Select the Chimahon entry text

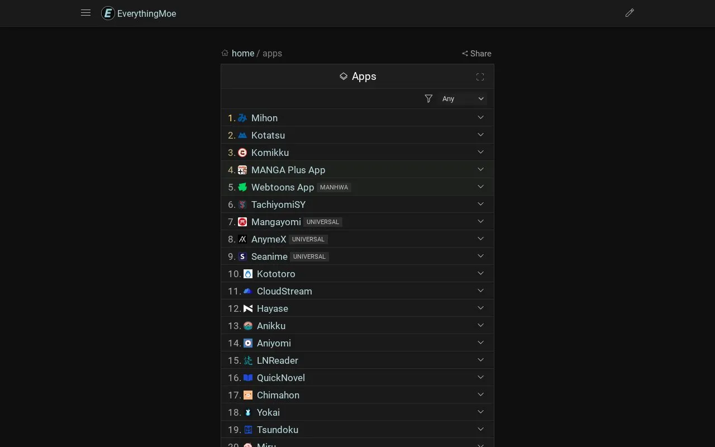click(278, 395)
